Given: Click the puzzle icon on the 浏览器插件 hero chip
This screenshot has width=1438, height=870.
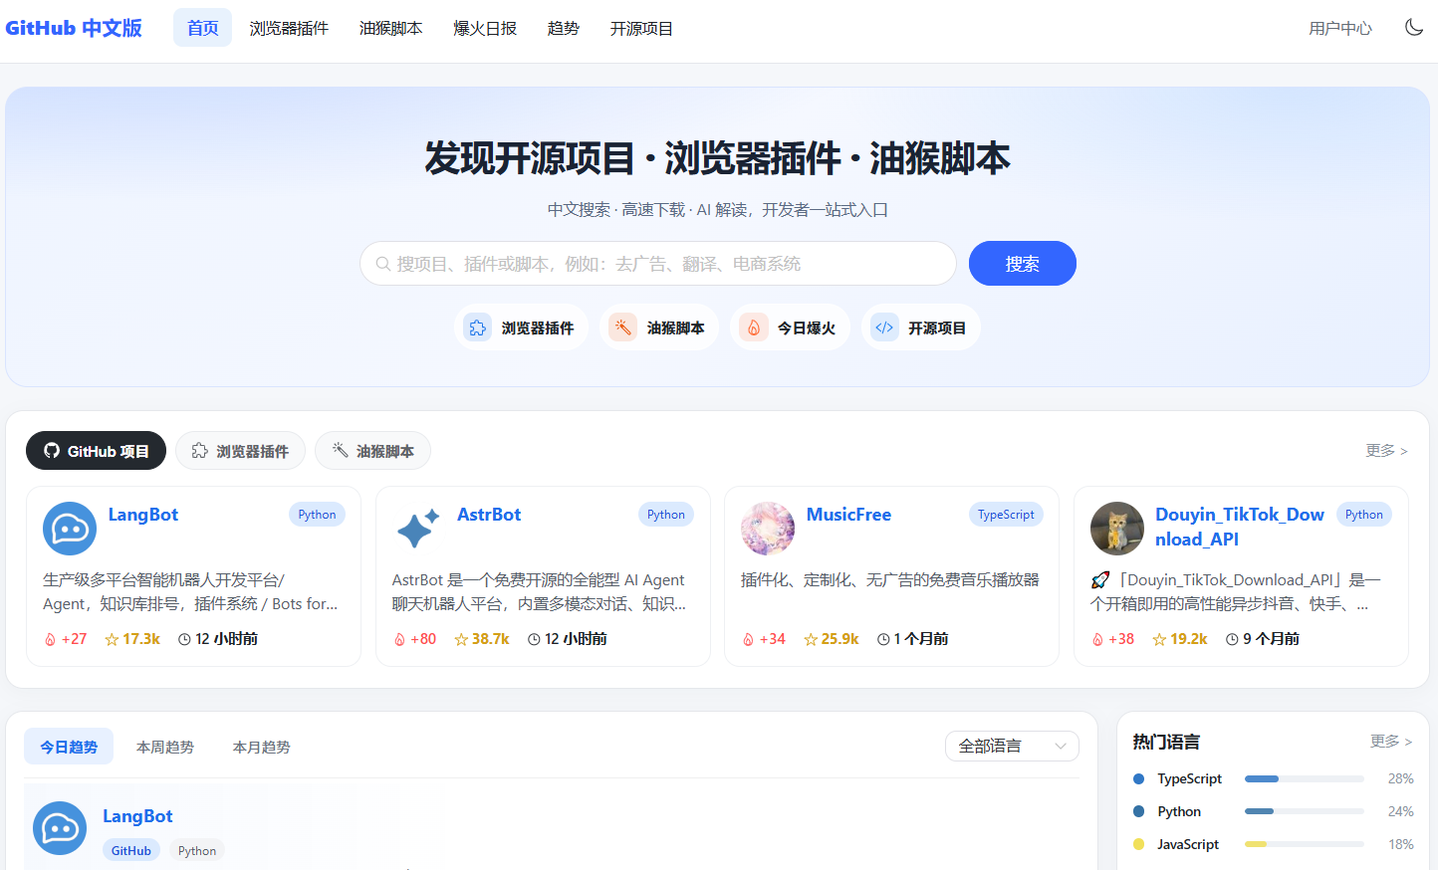Looking at the screenshot, I should pos(478,327).
